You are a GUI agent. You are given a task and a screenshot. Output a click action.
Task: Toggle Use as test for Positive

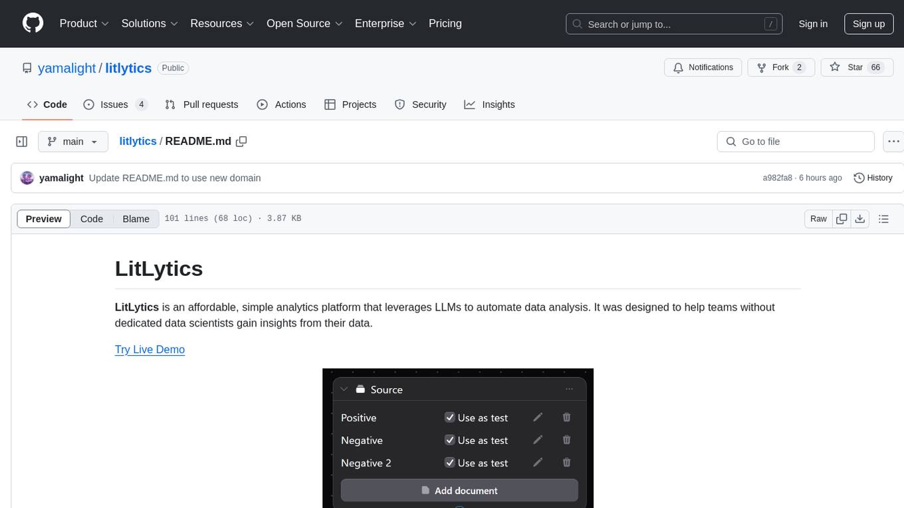450,418
